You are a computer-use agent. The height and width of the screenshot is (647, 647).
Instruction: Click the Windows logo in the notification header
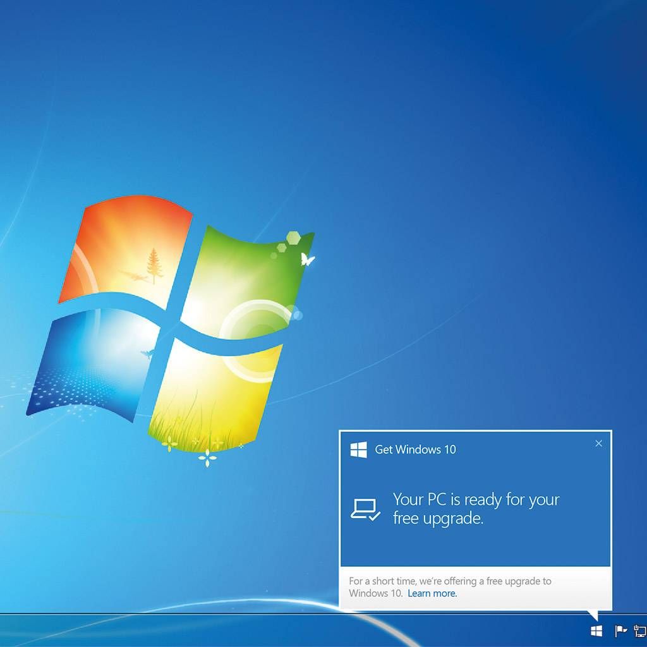tap(359, 450)
